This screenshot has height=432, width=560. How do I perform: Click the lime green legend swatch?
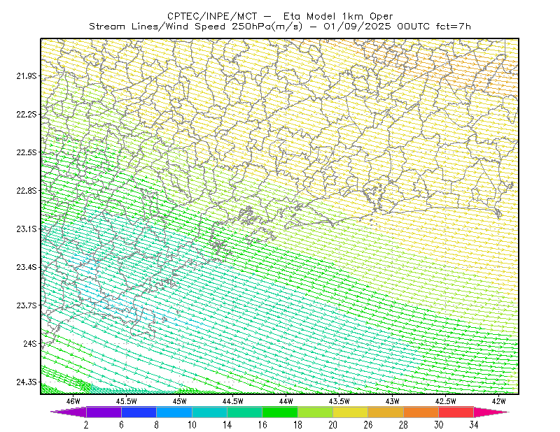(x=316, y=412)
